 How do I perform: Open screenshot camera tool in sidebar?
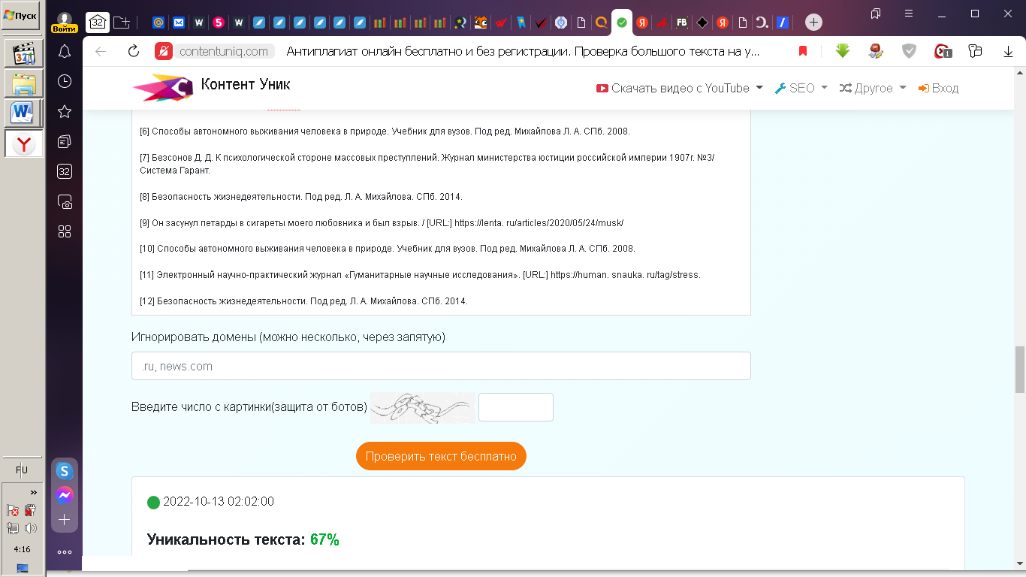click(65, 201)
